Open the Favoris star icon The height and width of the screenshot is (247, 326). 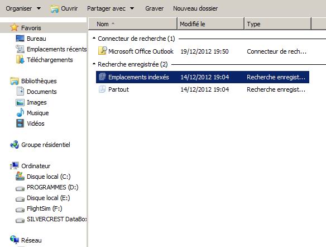(15, 27)
